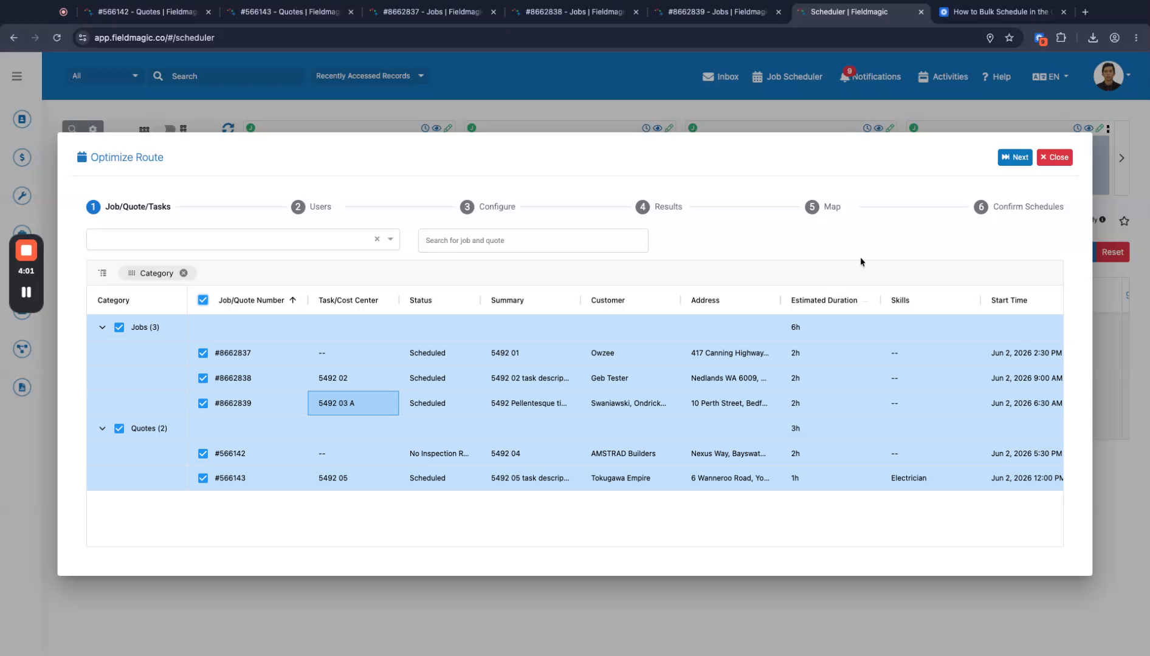Image resolution: width=1150 pixels, height=656 pixels.
Task: Go to step 4 Results
Action: (659, 207)
